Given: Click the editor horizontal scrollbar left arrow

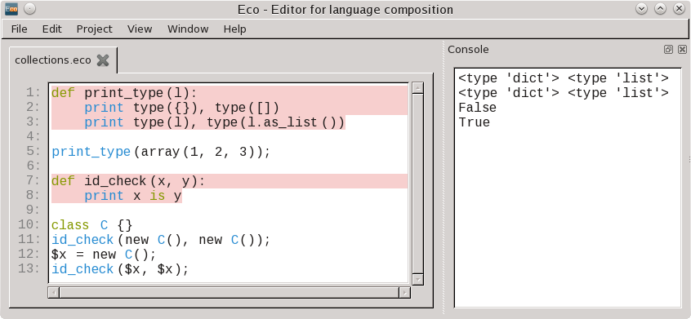Looking at the screenshot, I should [53, 292].
